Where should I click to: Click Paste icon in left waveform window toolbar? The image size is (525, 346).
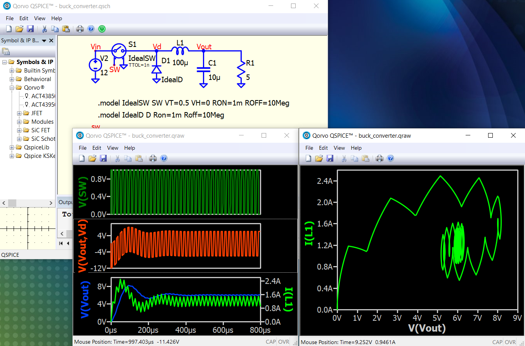click(139, 158)
